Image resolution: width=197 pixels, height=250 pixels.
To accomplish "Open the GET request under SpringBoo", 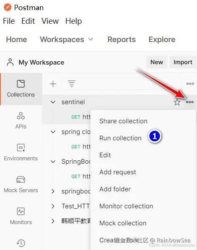I will [x=81, y=176].
